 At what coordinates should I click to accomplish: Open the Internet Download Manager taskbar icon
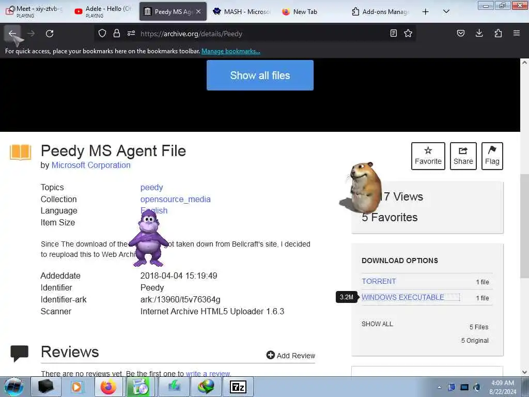206,387
